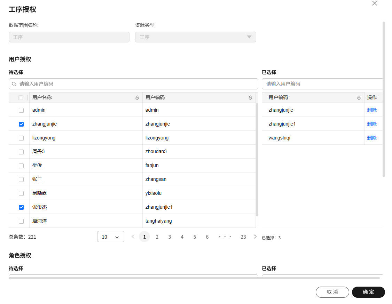The width and height of the screenshot is (392, 304).
Task: Sort by 用户名称 column sort icon
Action: (137, 98)
